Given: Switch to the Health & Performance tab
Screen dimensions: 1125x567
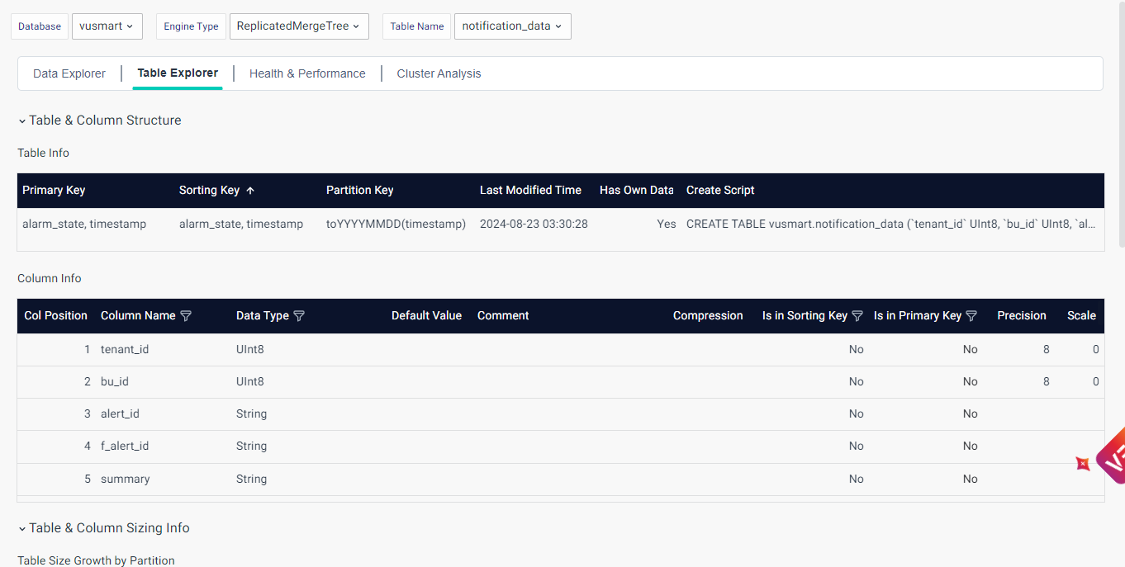Looking at the screenshot, I should point(307,73).
